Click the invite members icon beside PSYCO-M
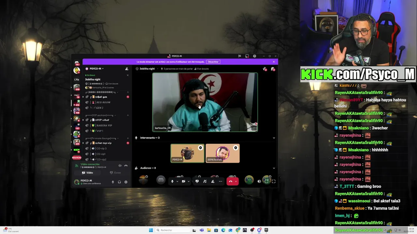Image resolution: width=417 pixels, height=234 pixels. click(x=127, y=69)
